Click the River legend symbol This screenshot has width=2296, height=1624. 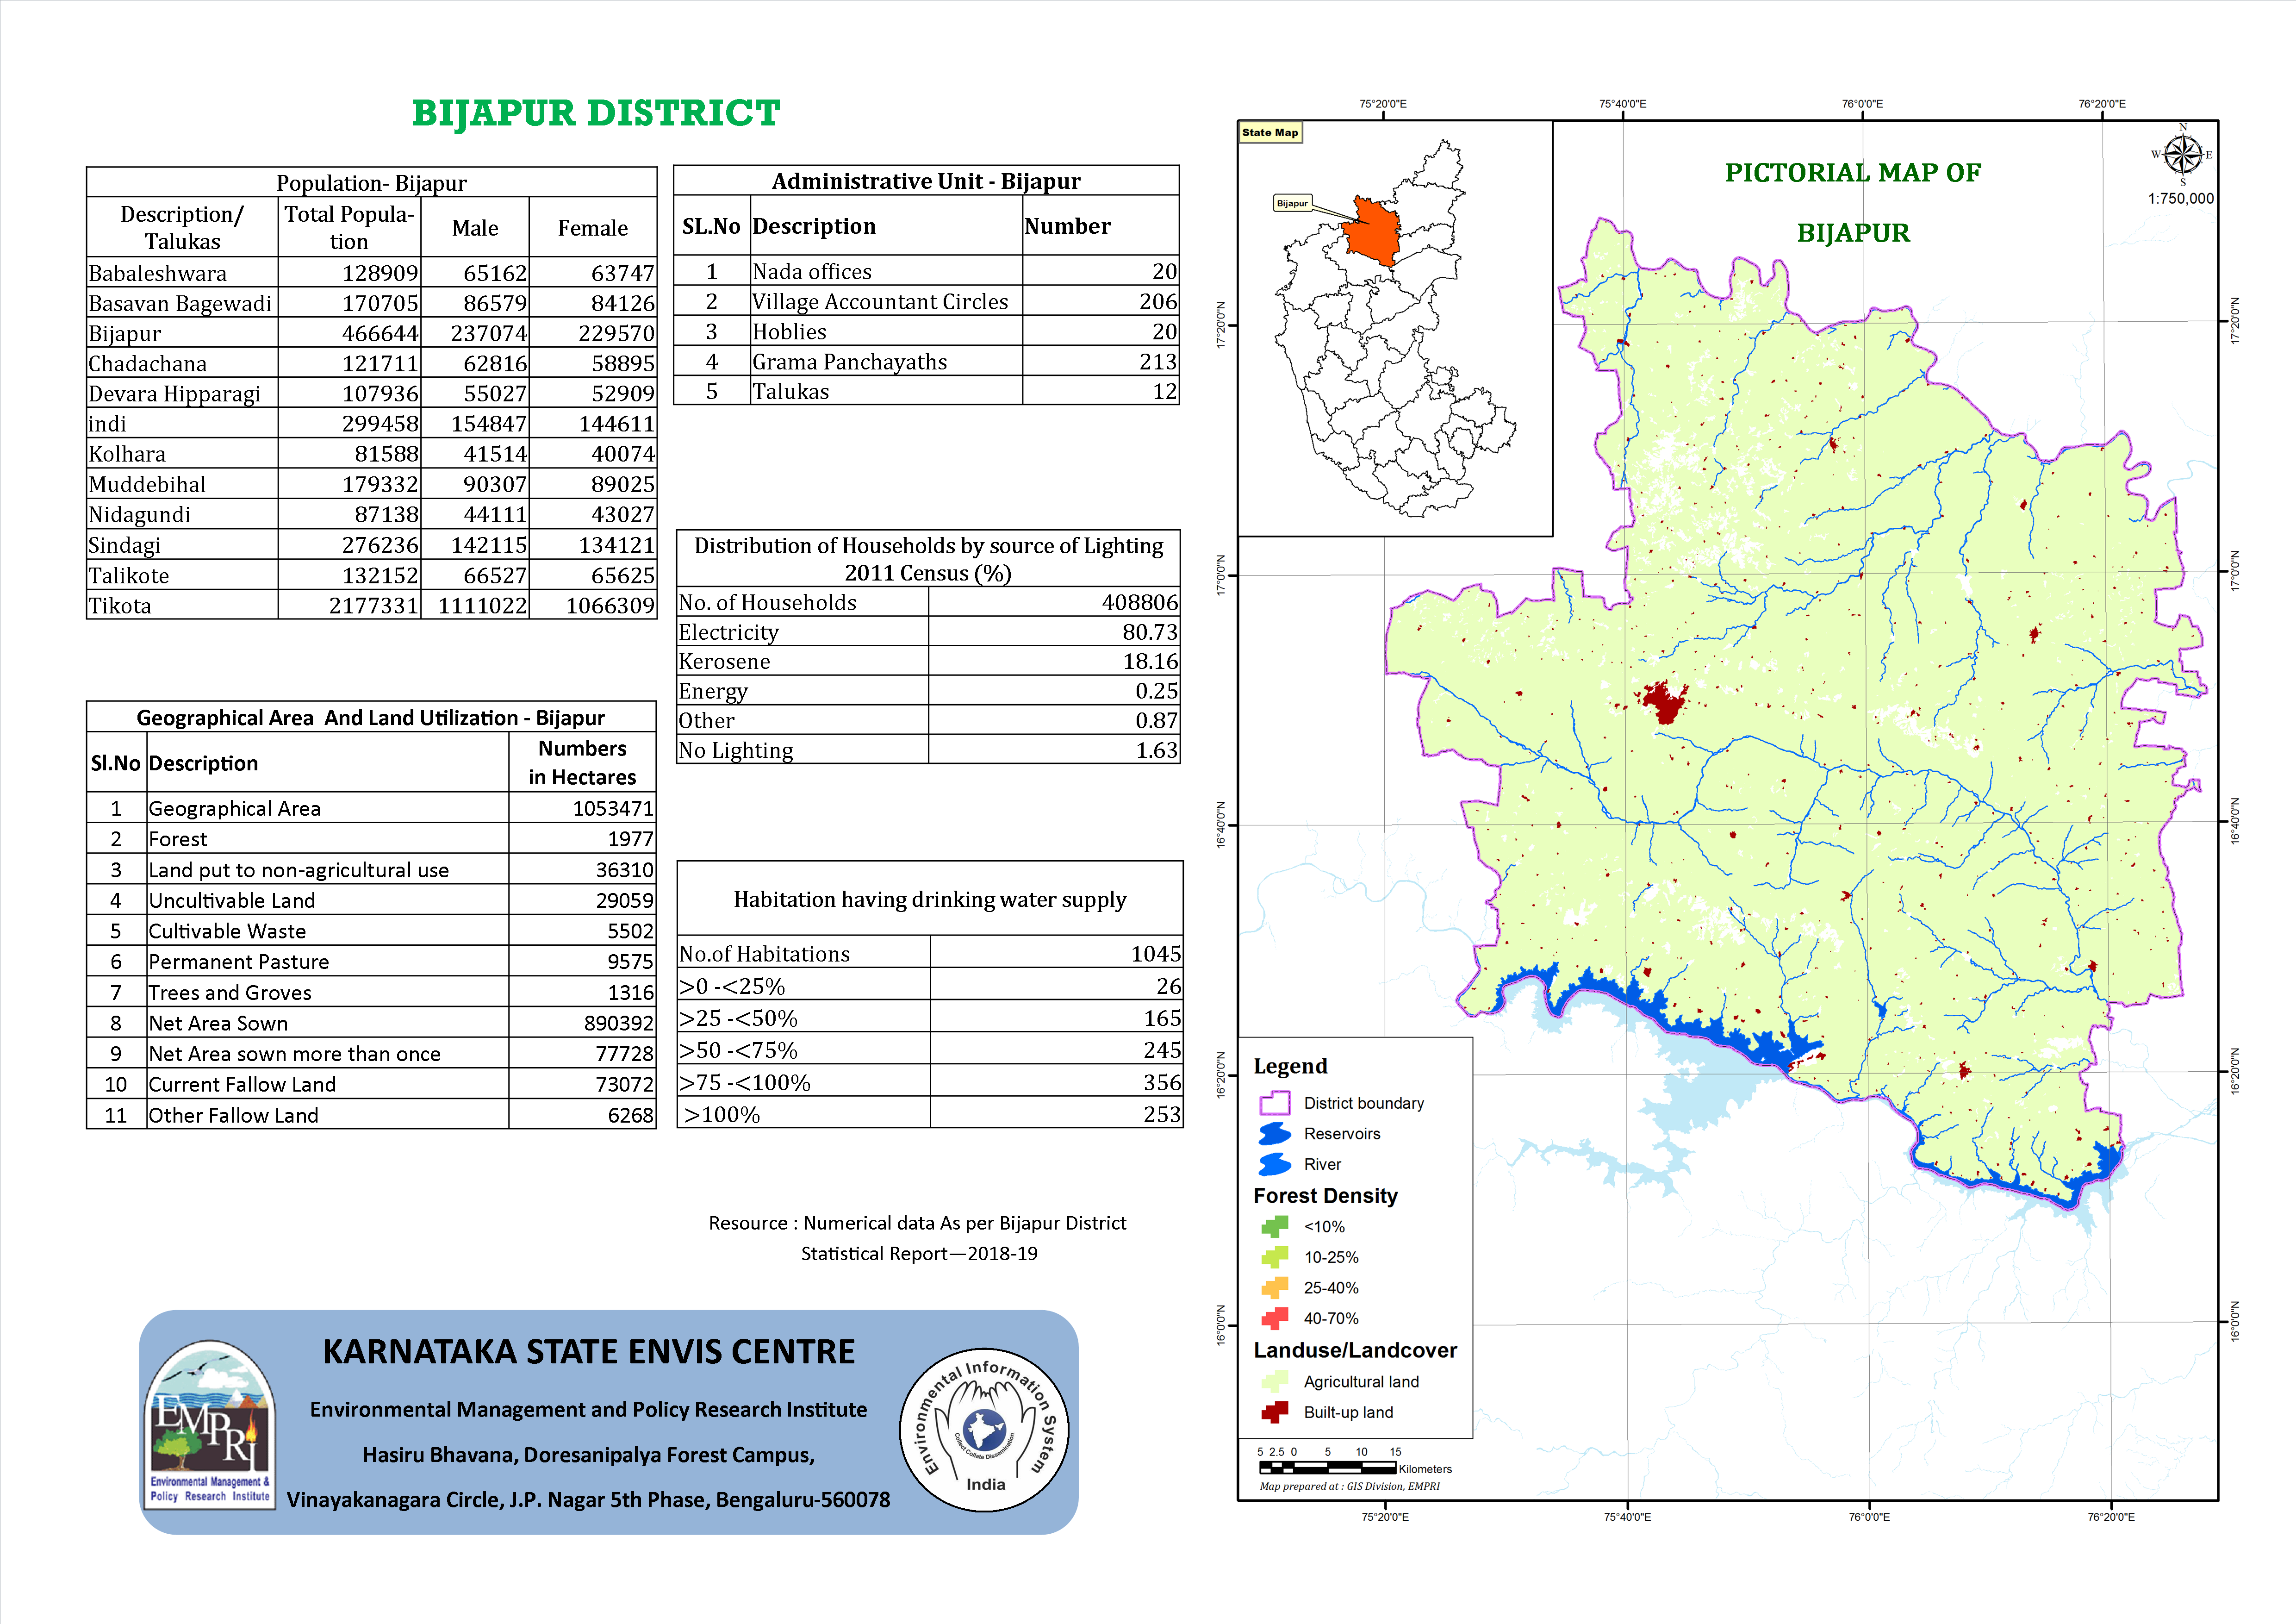[x=1274, y=1164]
